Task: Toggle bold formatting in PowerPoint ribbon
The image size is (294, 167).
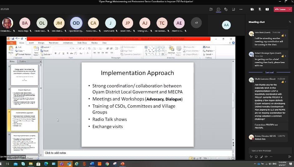Action: click(x=55, y=53)
